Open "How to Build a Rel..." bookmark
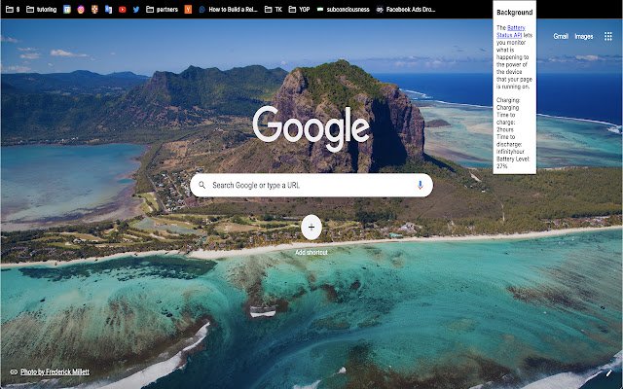 coord(229,10)
